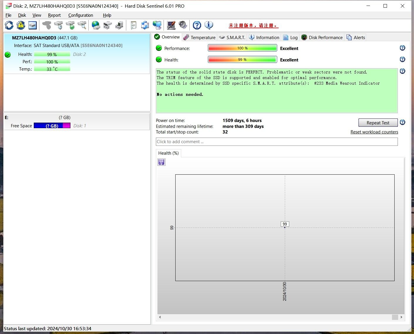Click the Total start/stop count value 32
414x334 pixels.
tap(225, 132)
